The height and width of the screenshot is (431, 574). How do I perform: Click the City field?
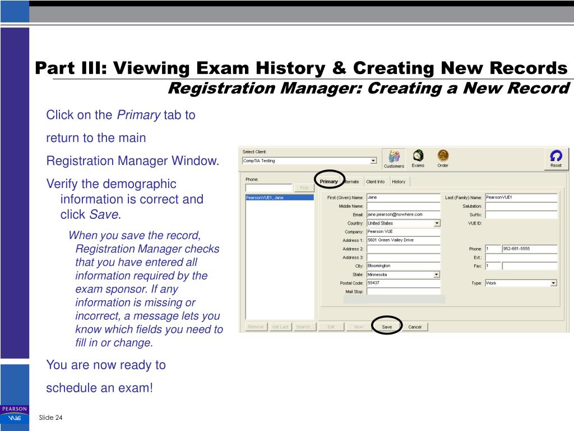click(404, 266)
